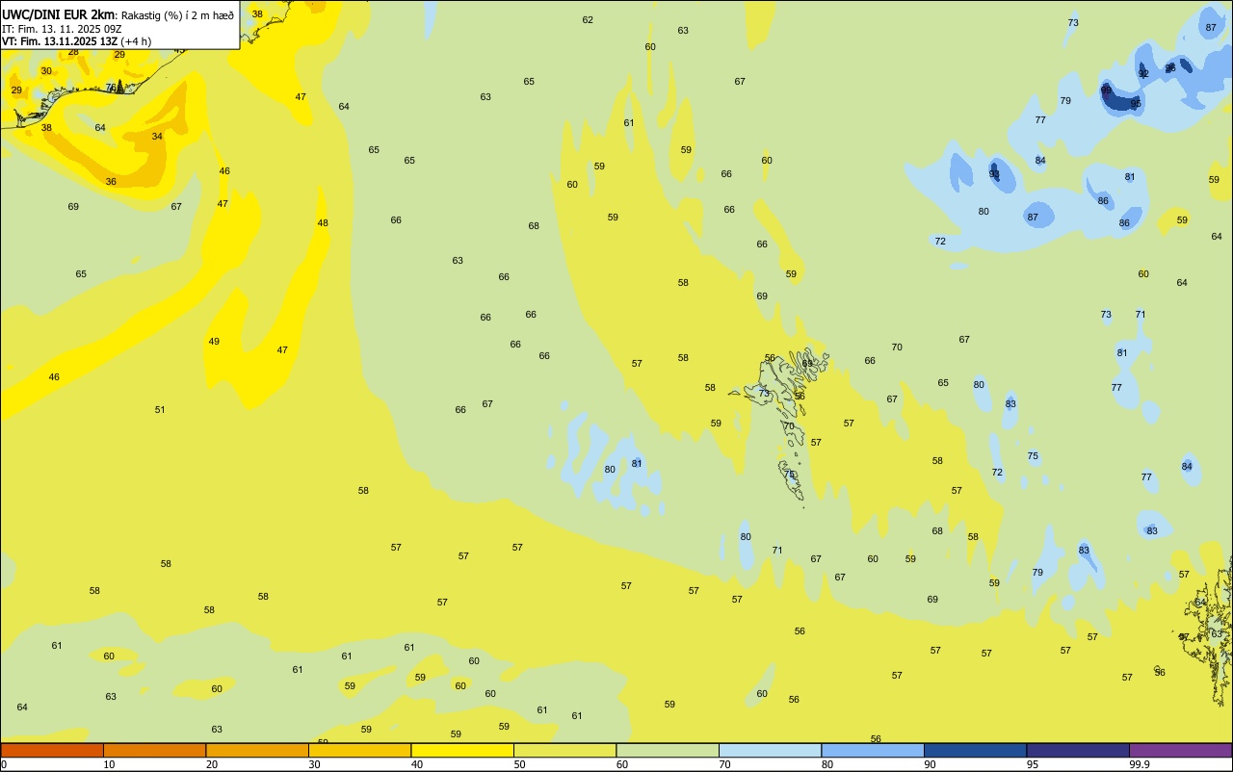Click the 70–80 light blue legend swatch

tap(770, 750)
